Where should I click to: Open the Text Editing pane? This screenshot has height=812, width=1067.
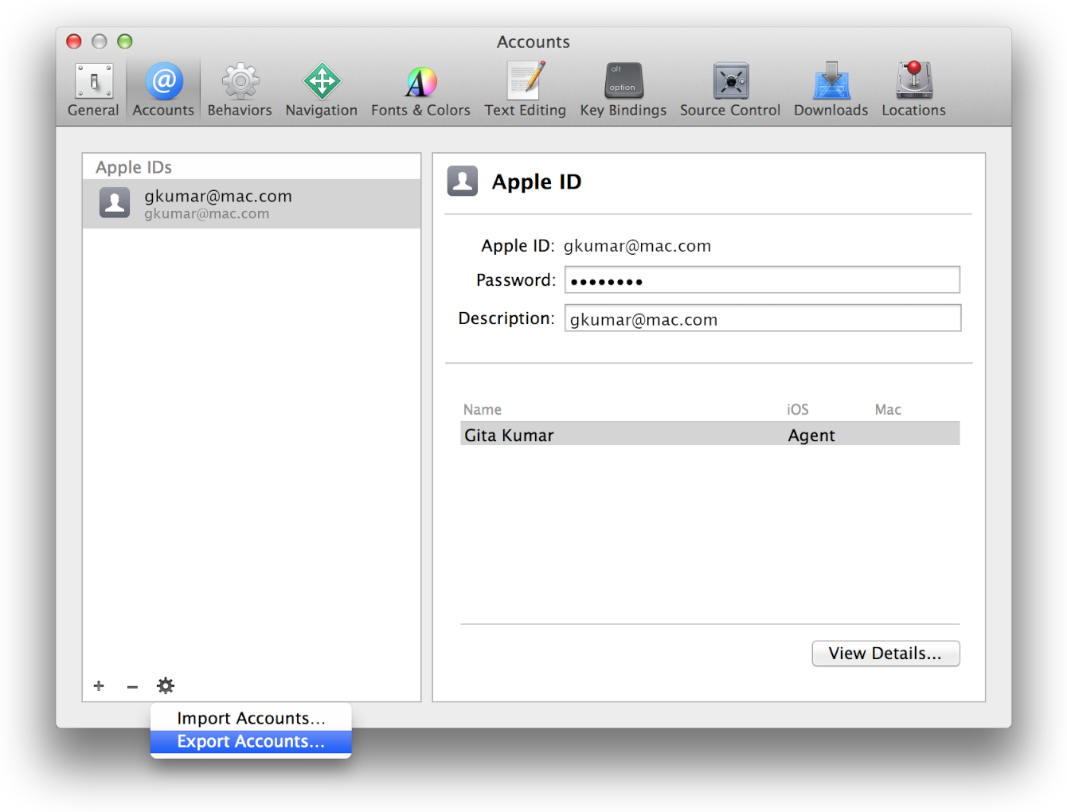click(525, 90)
